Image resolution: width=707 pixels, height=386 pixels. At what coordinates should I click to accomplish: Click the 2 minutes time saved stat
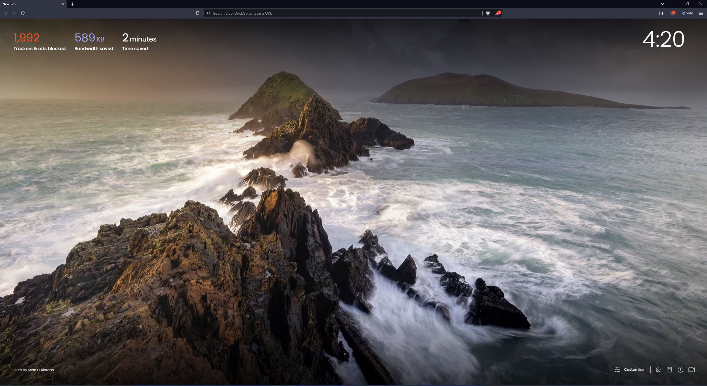(139, 42)
